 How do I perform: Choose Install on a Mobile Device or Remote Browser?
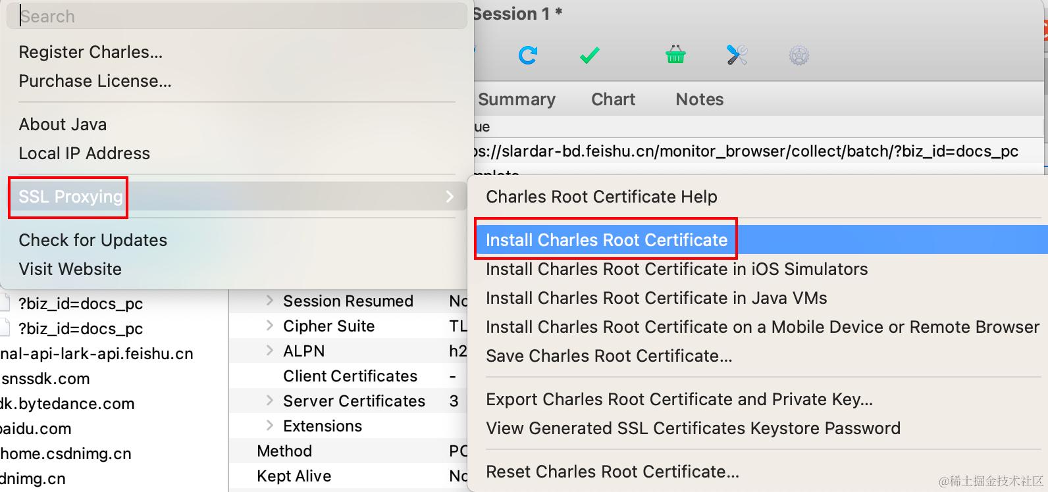click(x=762, y=327)
